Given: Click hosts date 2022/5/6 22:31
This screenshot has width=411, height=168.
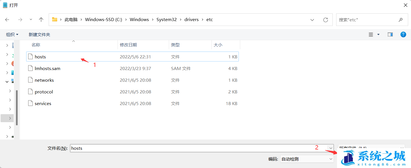Looking at the screenshot, I should [135, 57].
